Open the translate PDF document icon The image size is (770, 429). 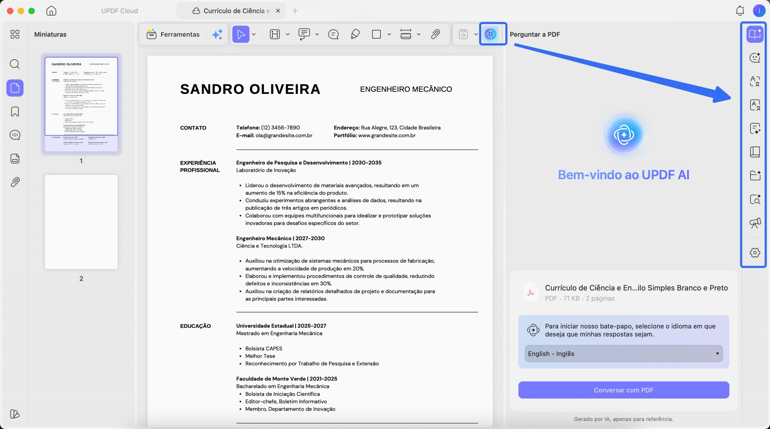point(755,105)
